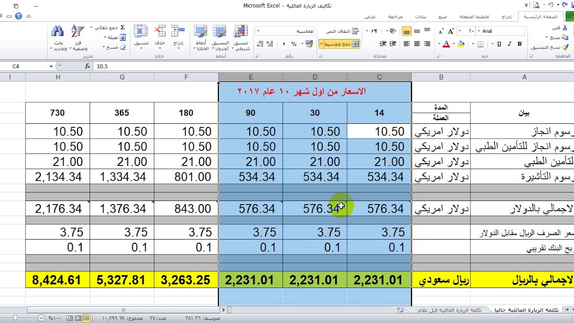Click Merge and Center (دمج وتوسيط)
Screen dimensions: 574x323
pyautogui.click(x=342, y=44)
